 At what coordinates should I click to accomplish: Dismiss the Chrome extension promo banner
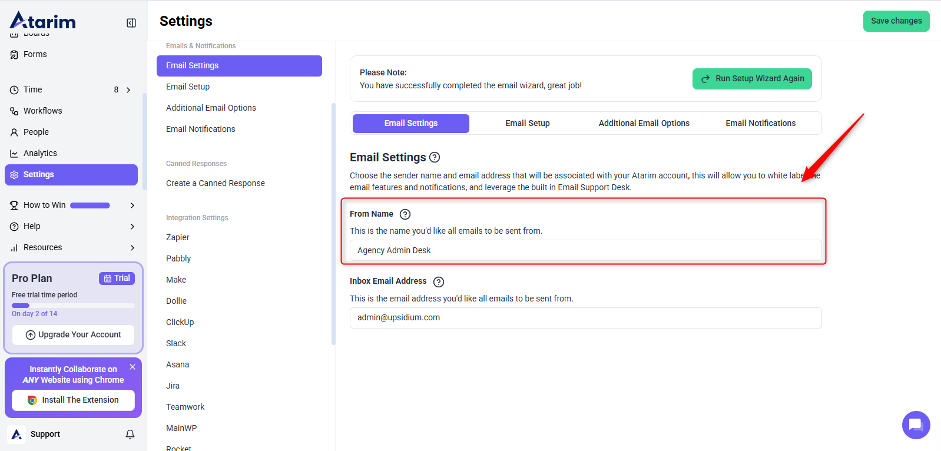132,367
